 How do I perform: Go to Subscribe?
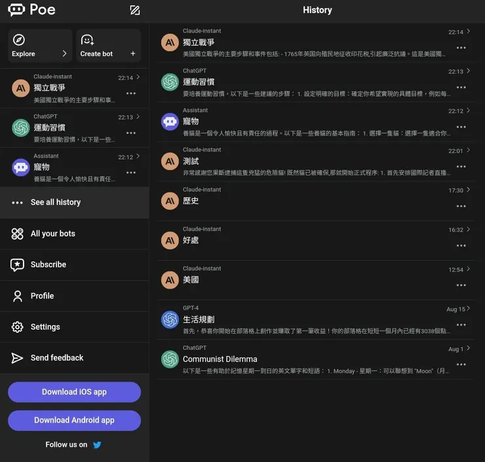point(75,264)
